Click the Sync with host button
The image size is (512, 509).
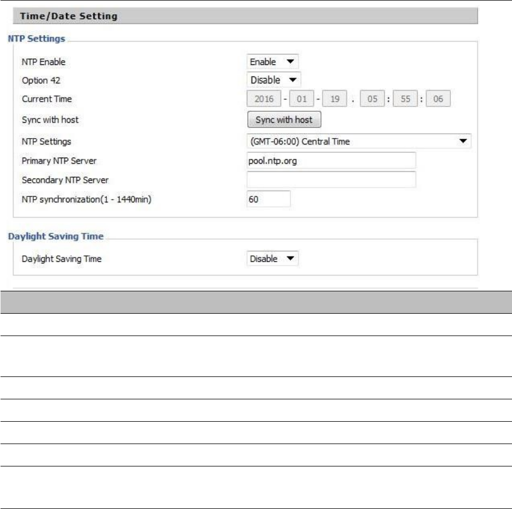(x=284, y=119)
